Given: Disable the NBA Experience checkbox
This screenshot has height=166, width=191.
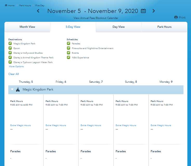Looking at the screenshot, I should click(69, 57).
